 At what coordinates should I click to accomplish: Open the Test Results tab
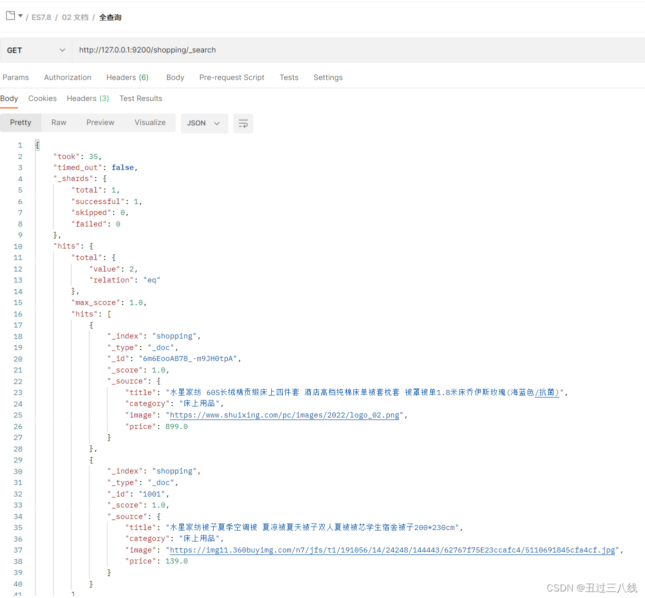[x=140, y=98]
